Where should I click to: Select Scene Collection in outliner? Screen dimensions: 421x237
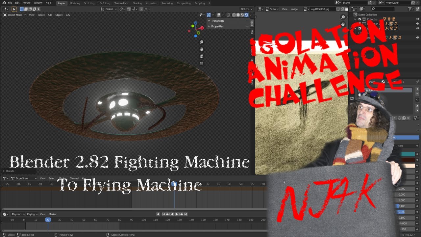(367, 14)
